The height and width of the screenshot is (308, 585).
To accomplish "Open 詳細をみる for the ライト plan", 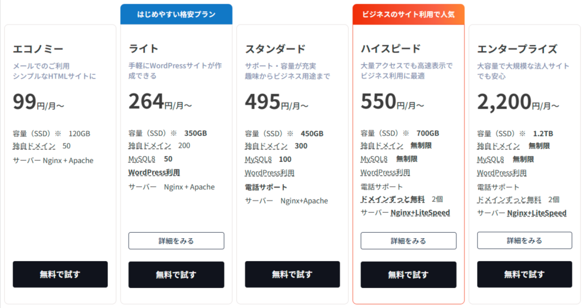I will [176, 241].
